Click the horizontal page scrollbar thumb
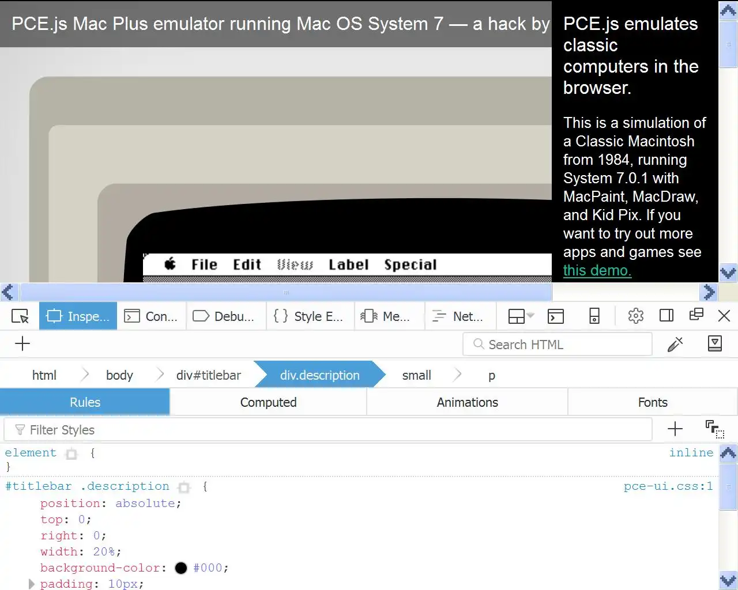Image resolution: width=738 pixels, height=590 pixels. point(286,292)
